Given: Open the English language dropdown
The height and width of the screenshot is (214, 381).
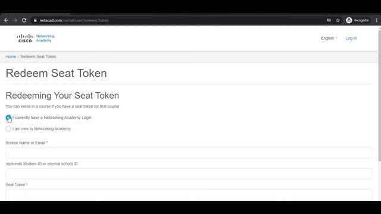Looking at the screenshot, I should [x=329, y=38].
